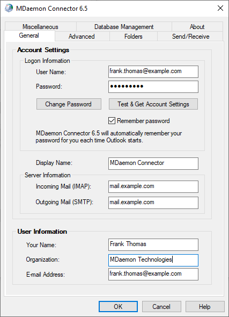229x317 pixels.
Task: Click the Display Name text box
Action: pos(153,163)
